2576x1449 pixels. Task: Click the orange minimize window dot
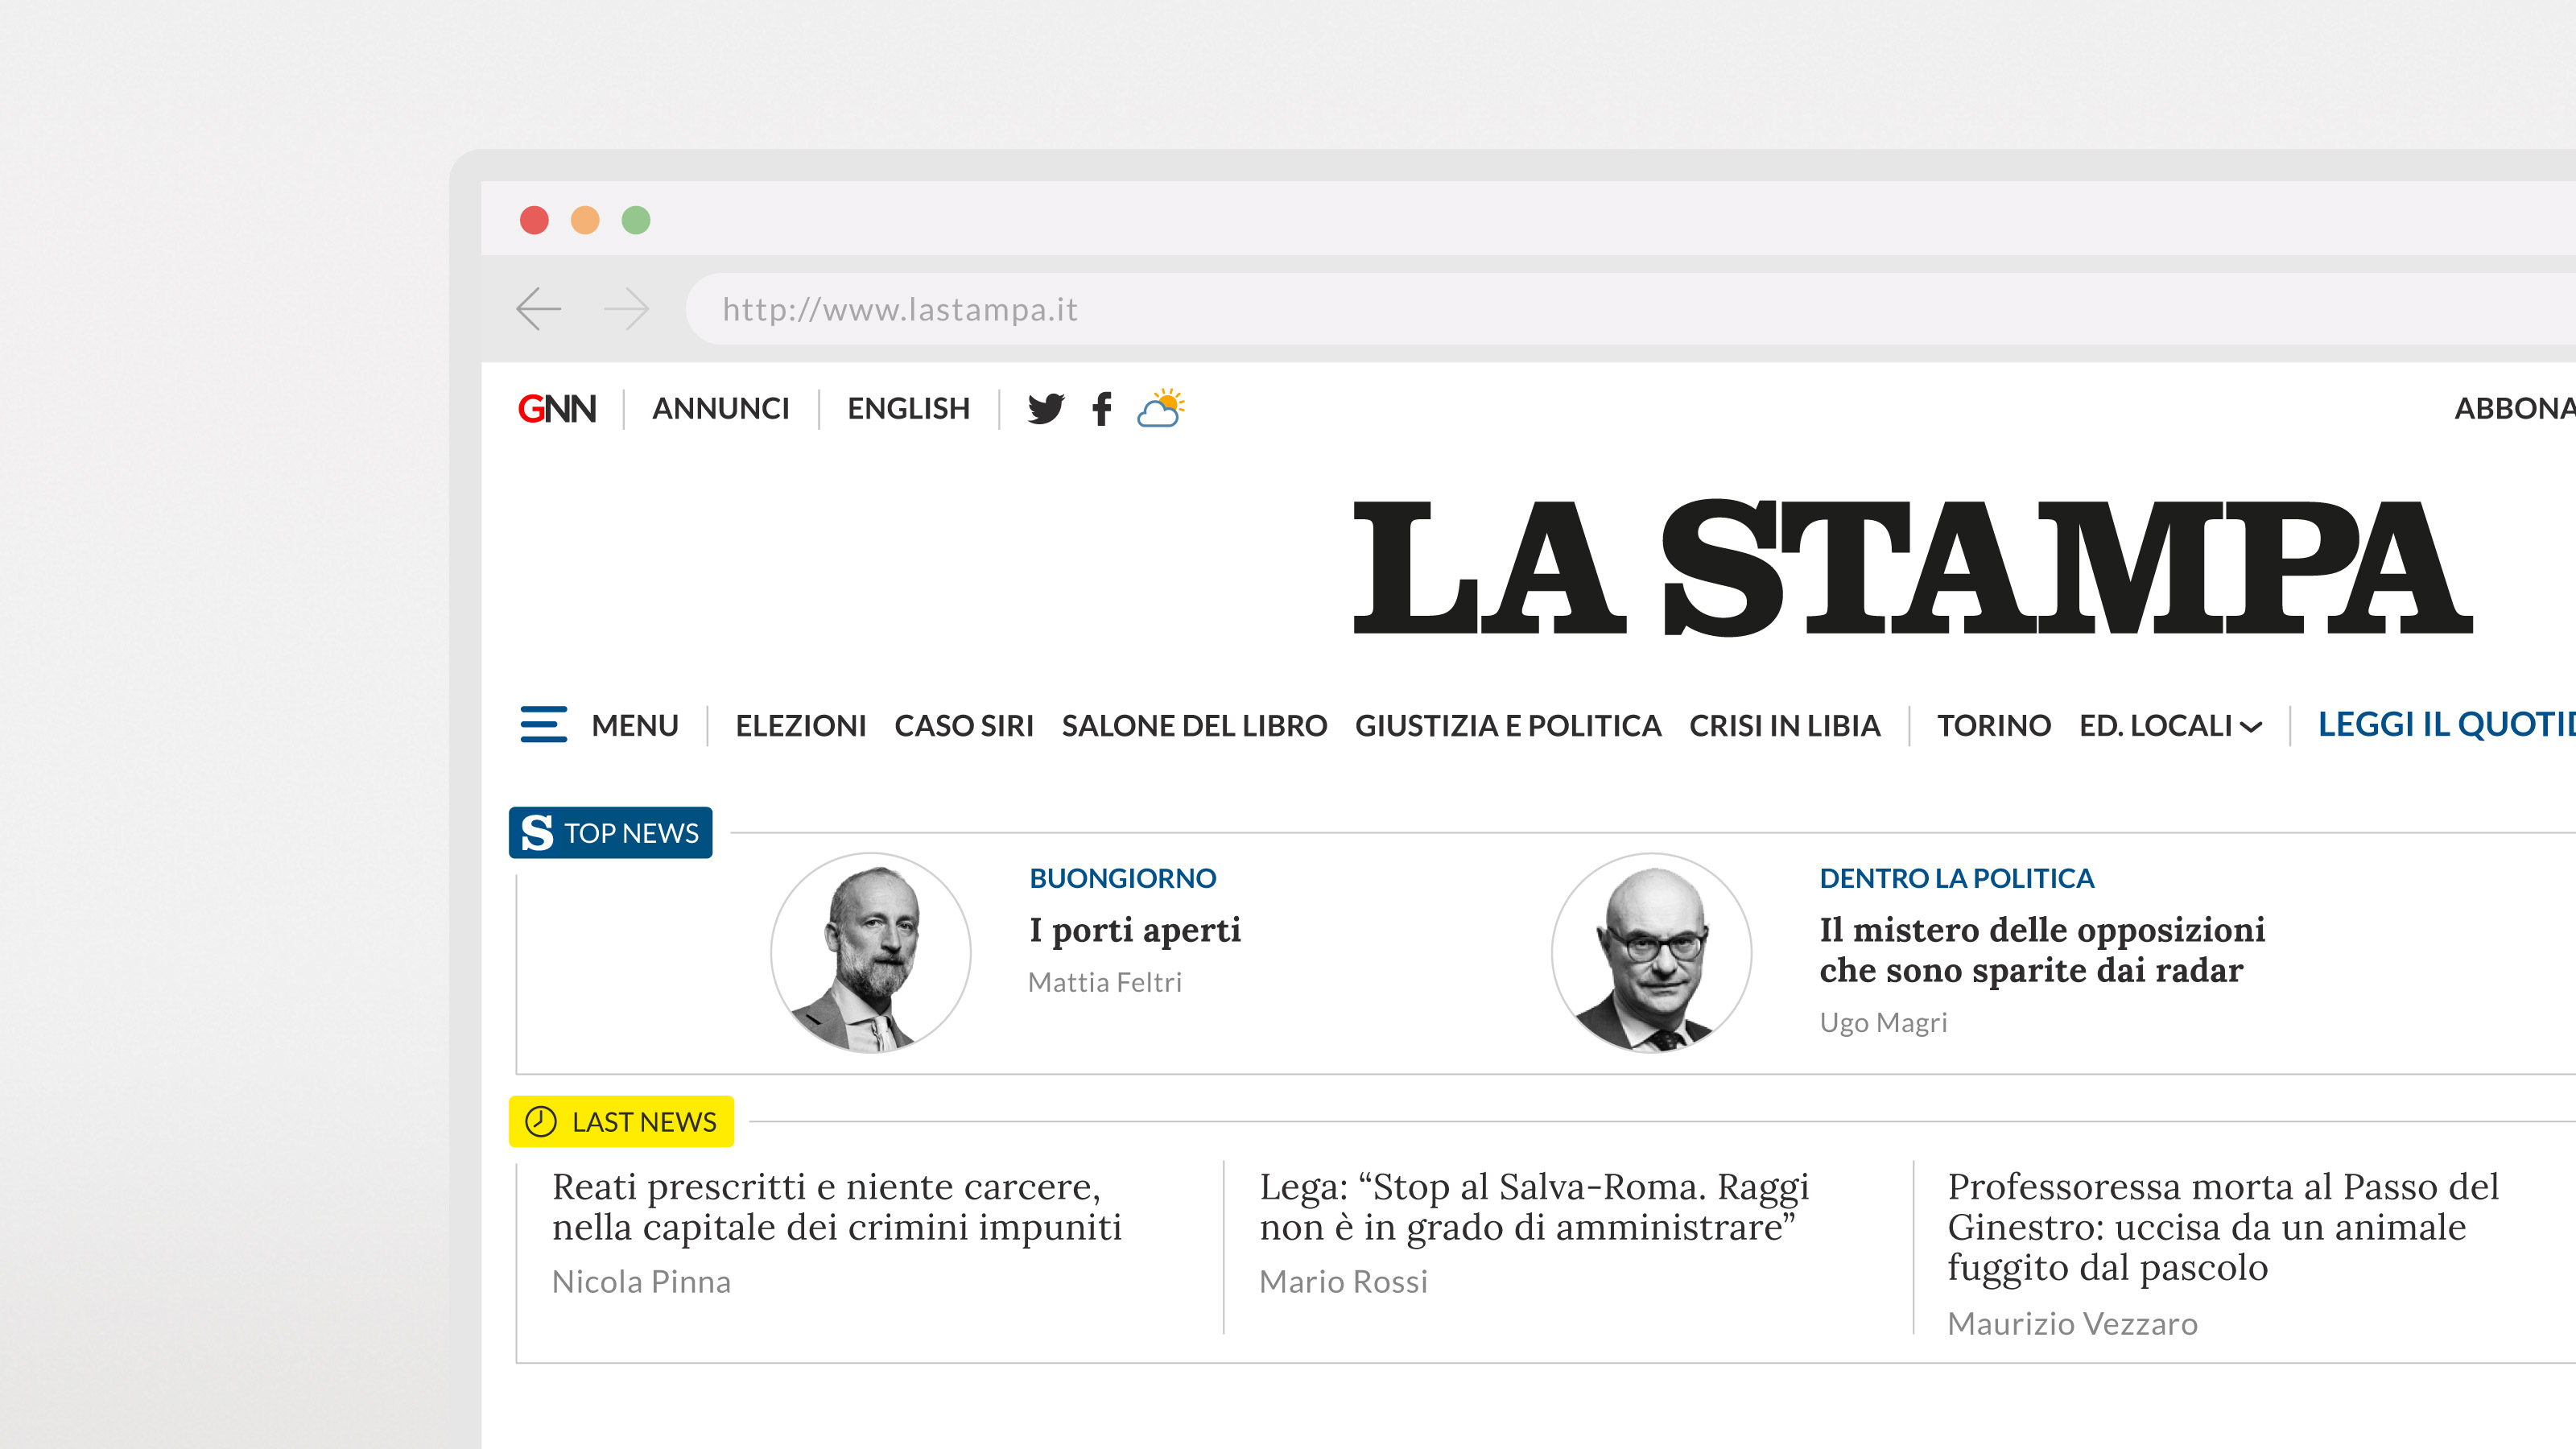[x=585, y=220]
